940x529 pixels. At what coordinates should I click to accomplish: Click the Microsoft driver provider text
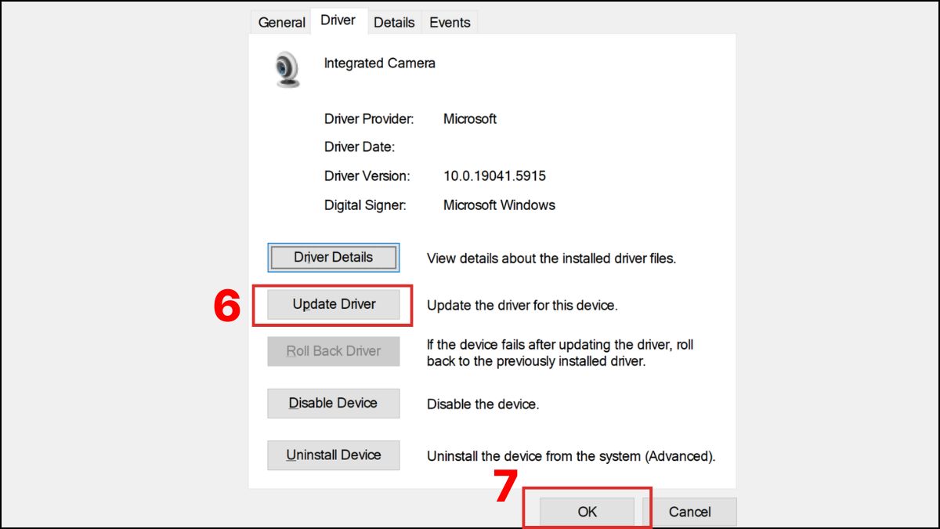coord(469,118)
